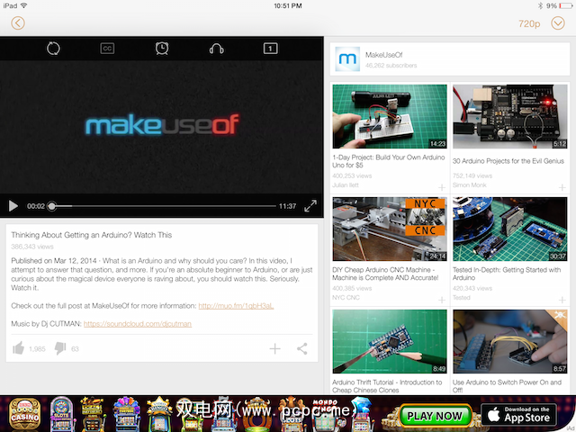576x432 pixels.
Task: Enable audio-only headphones mode
Action: (x=216, y=49)
